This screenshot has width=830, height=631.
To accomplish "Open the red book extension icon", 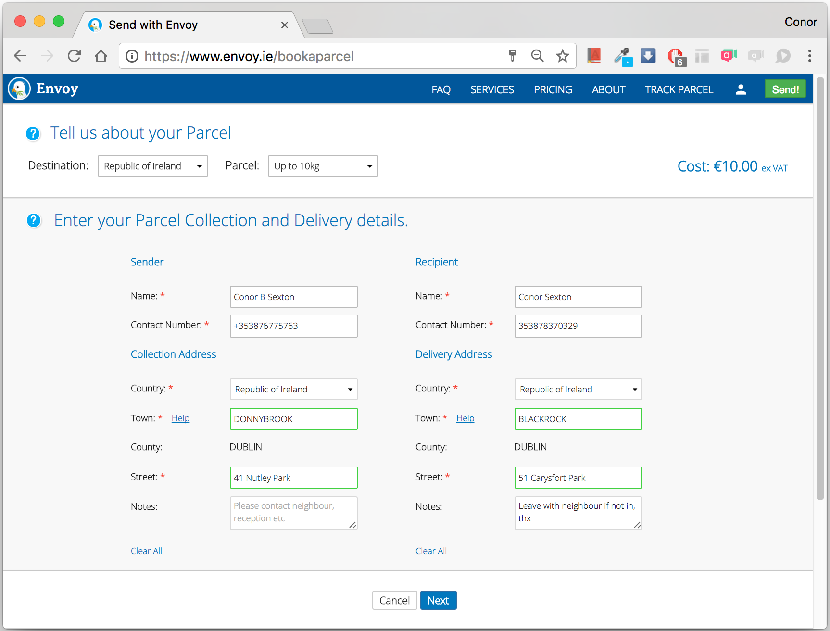I will point(594,56).
